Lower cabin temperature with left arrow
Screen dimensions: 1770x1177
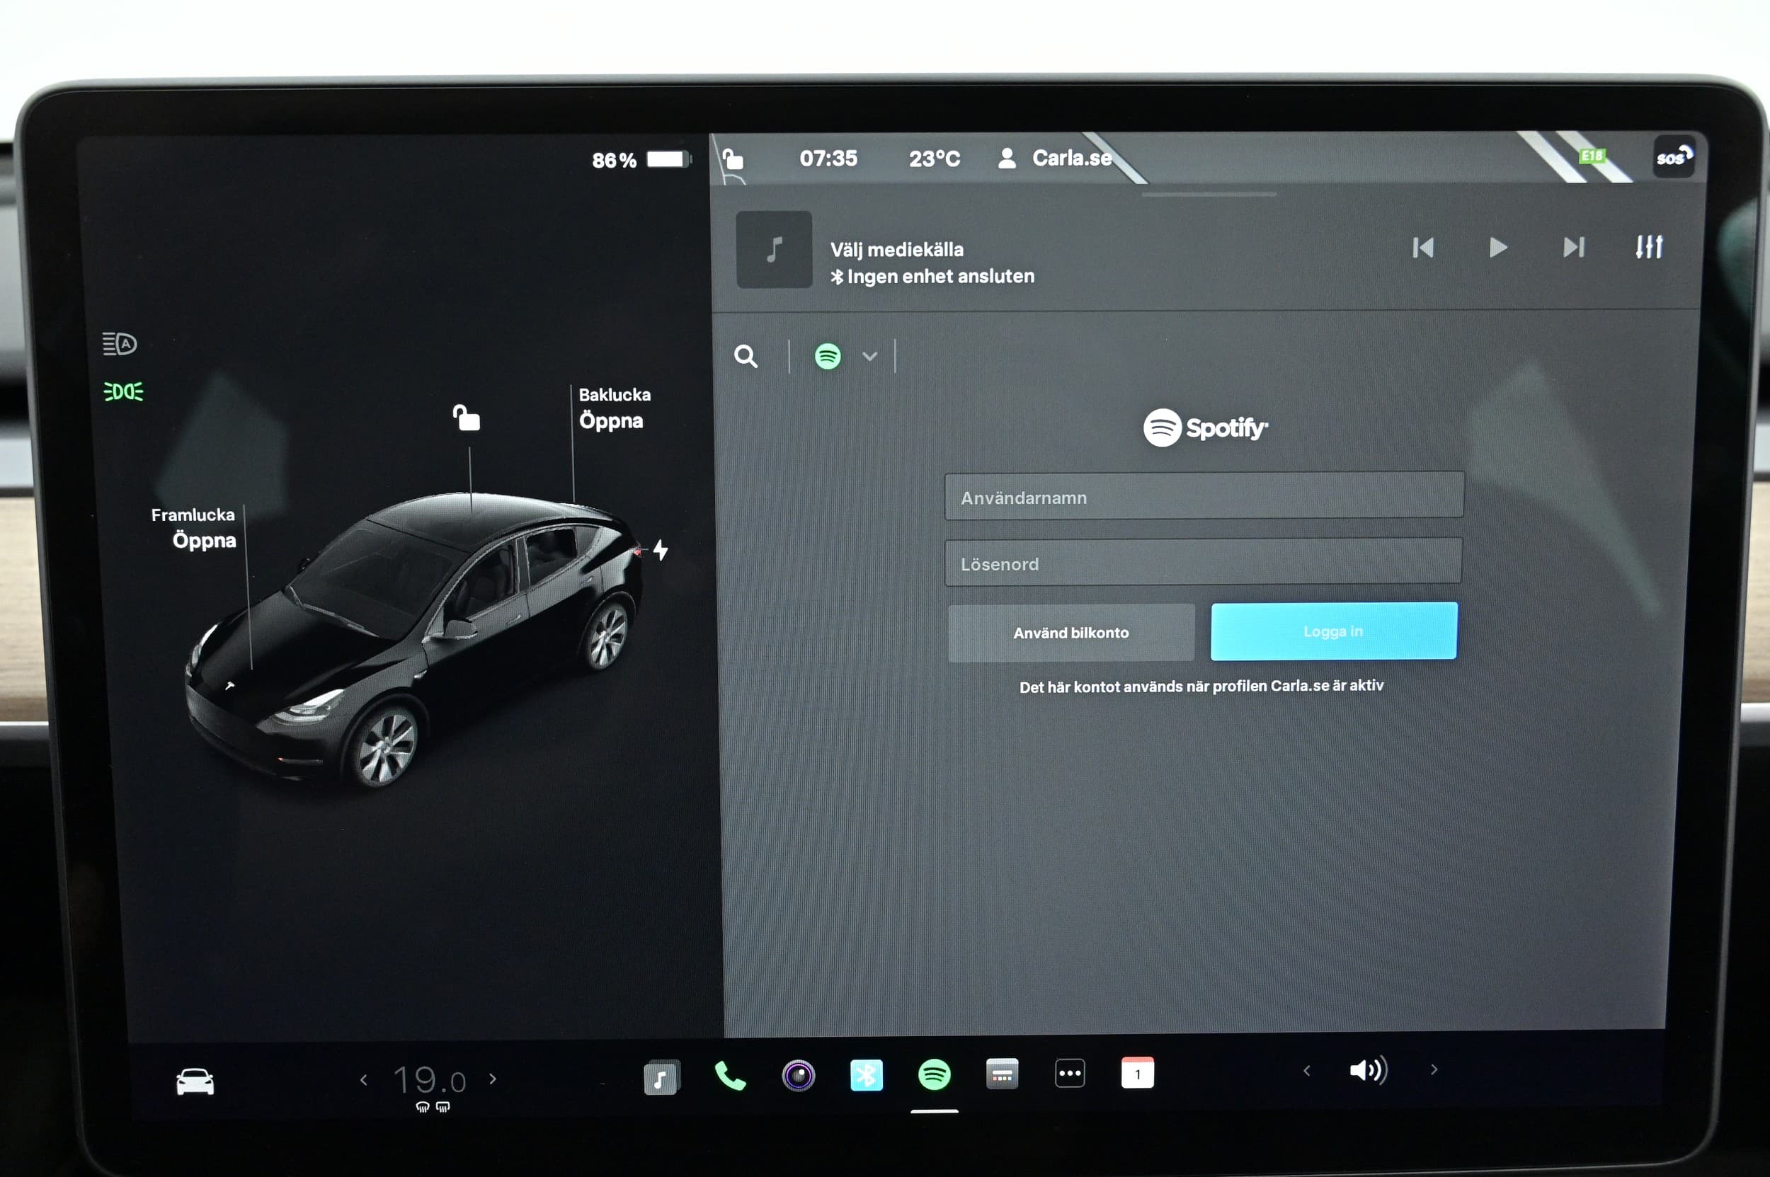[363, 1079]
